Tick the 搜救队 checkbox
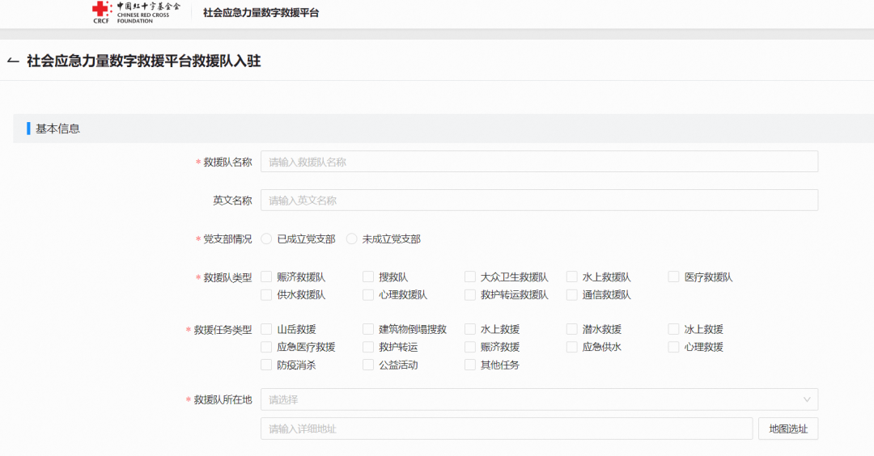The width and height of the screenshot is (874, 456). [x=368, y=277]
